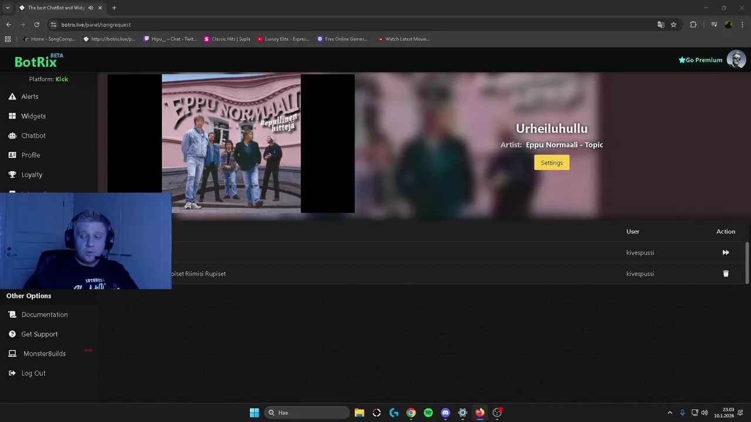
Task: Click the Widgets grid icon
Action: [12, 116]
